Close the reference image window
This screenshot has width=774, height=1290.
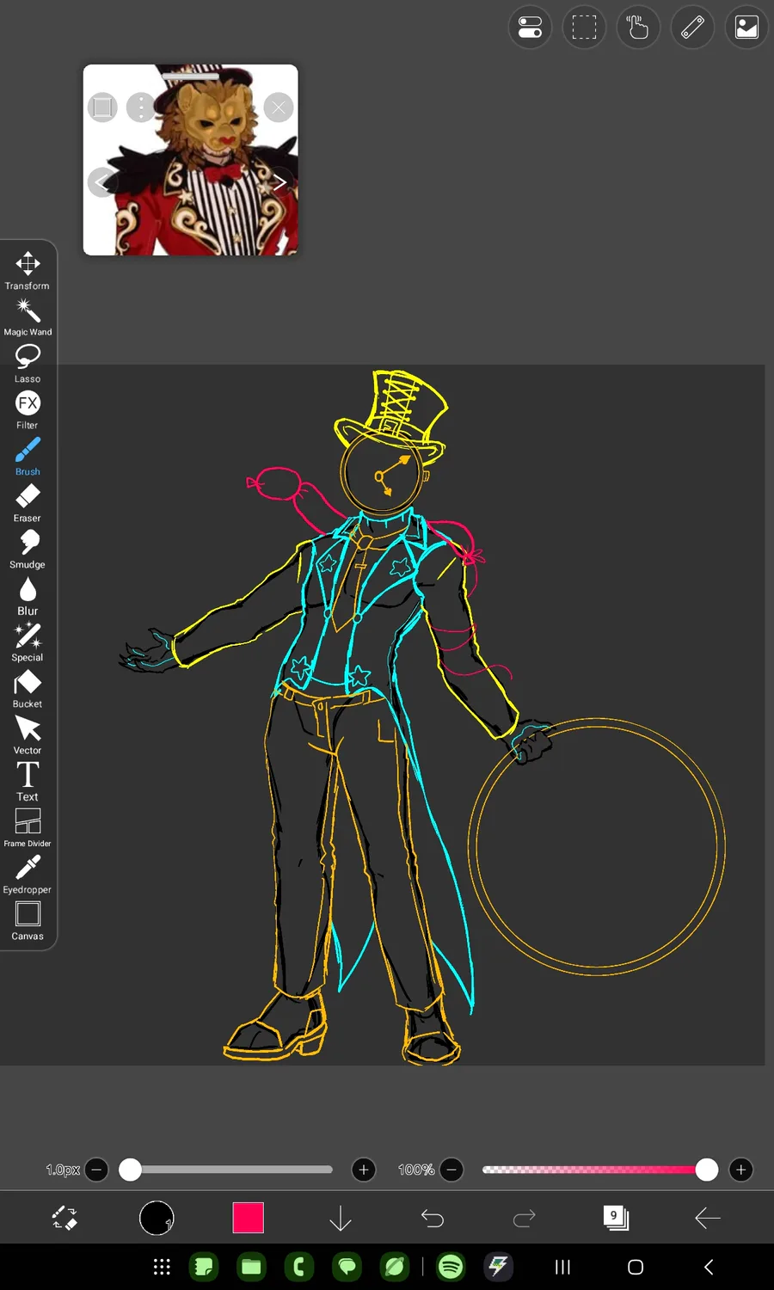278,107
